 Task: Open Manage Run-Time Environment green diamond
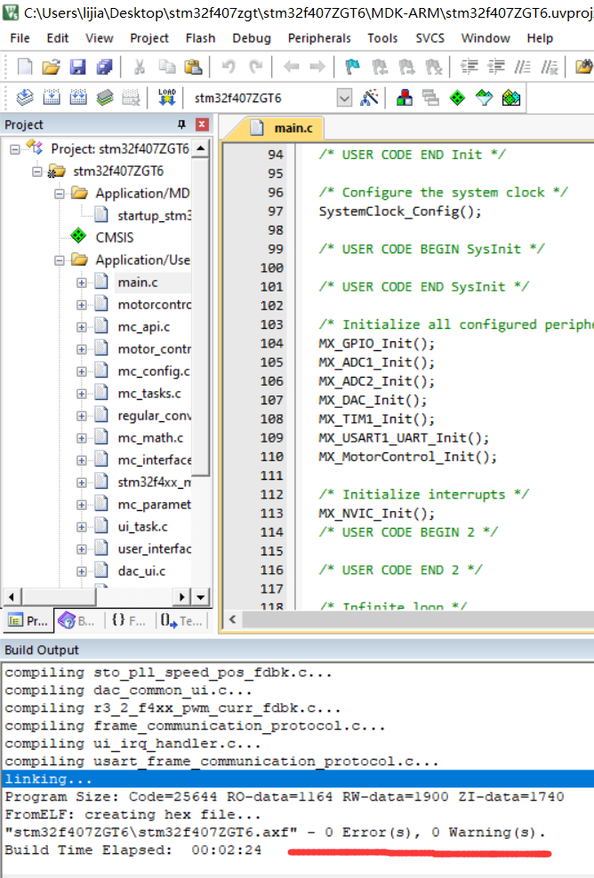(x=457, y=98)
